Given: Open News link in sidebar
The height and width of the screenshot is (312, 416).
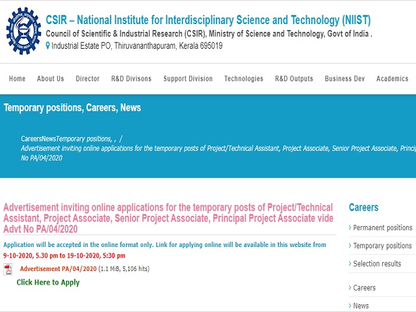Looking at the screenshot, I should pyautogui.click(x=361, y=305).
